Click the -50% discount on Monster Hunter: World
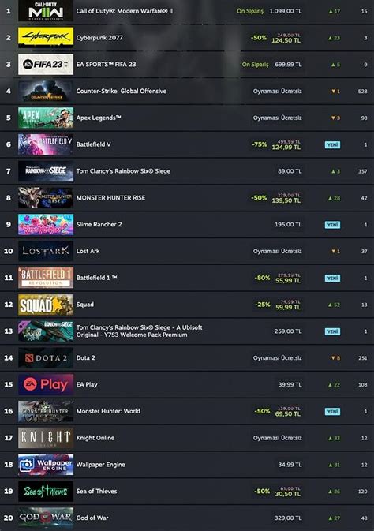The height and width of the screenshot is (531, 374). tap(263, 411)
